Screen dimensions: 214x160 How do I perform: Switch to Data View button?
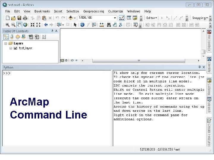[x=62, y=60]
